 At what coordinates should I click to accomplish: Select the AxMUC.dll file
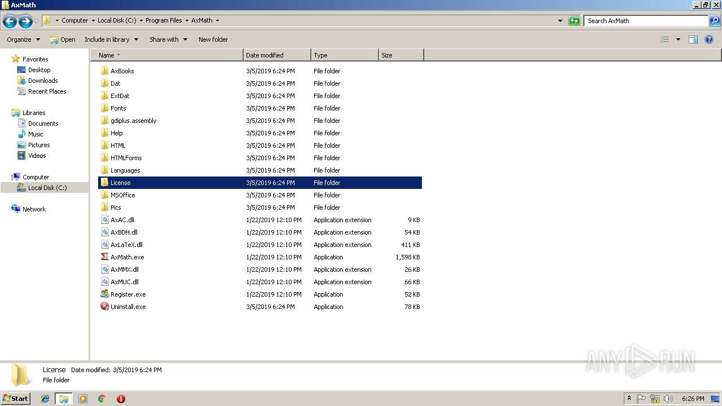tap(260, 282)
